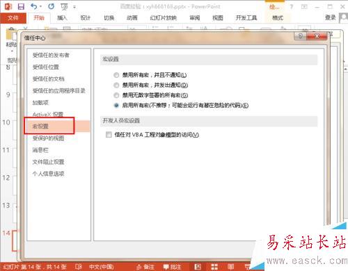Open the Customize Quick Access Toolbar dropdown
This screenshot has width=348, height=271.
[74, 7]
